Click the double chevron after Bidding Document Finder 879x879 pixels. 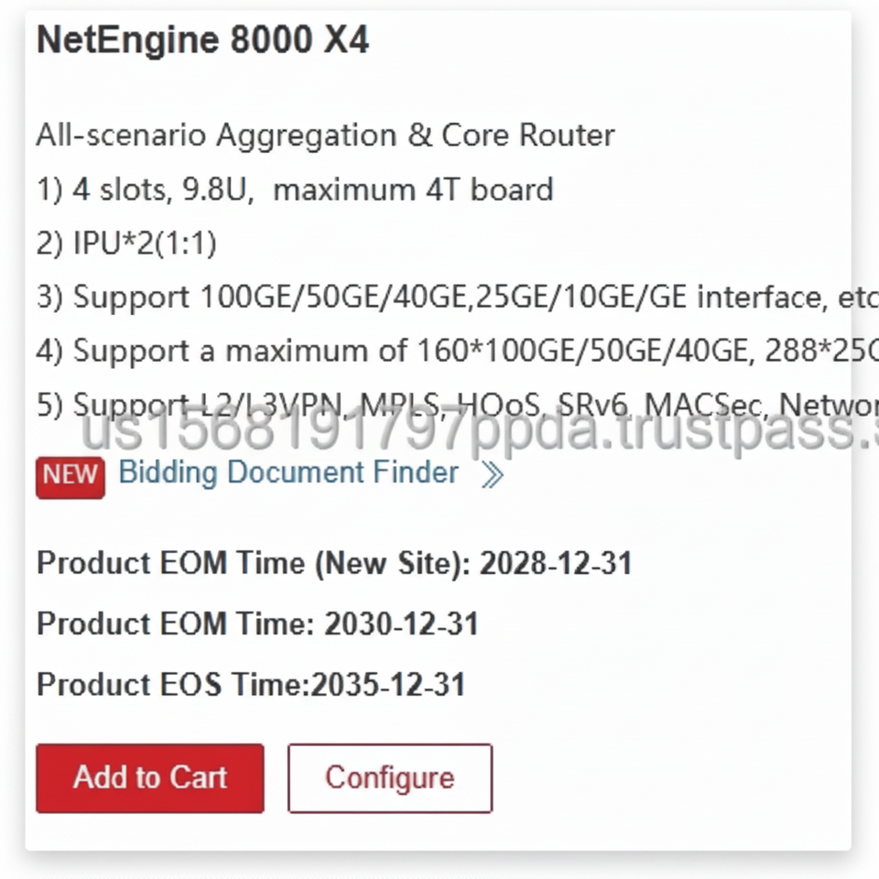(493, 474)
